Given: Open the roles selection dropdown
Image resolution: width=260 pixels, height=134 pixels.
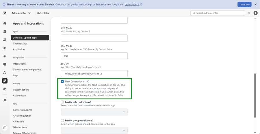Looking at the screenshot, I should (x=94, y=112).
